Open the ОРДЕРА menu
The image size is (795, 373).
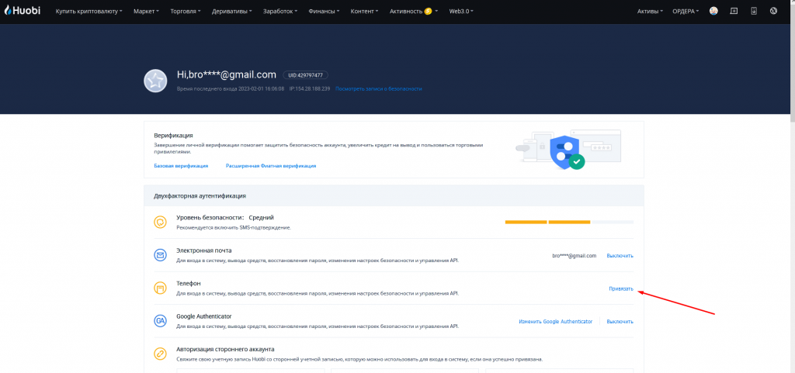(686, 11)
